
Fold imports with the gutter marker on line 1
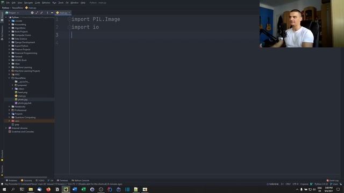click(x=69, y=19)
